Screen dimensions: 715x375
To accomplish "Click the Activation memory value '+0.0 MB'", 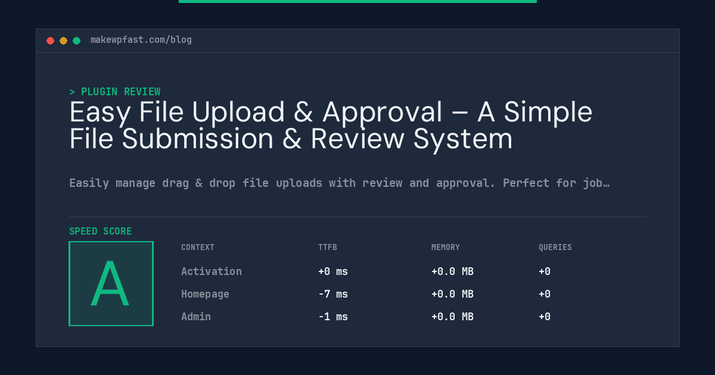I will click(x=452, y=271).
